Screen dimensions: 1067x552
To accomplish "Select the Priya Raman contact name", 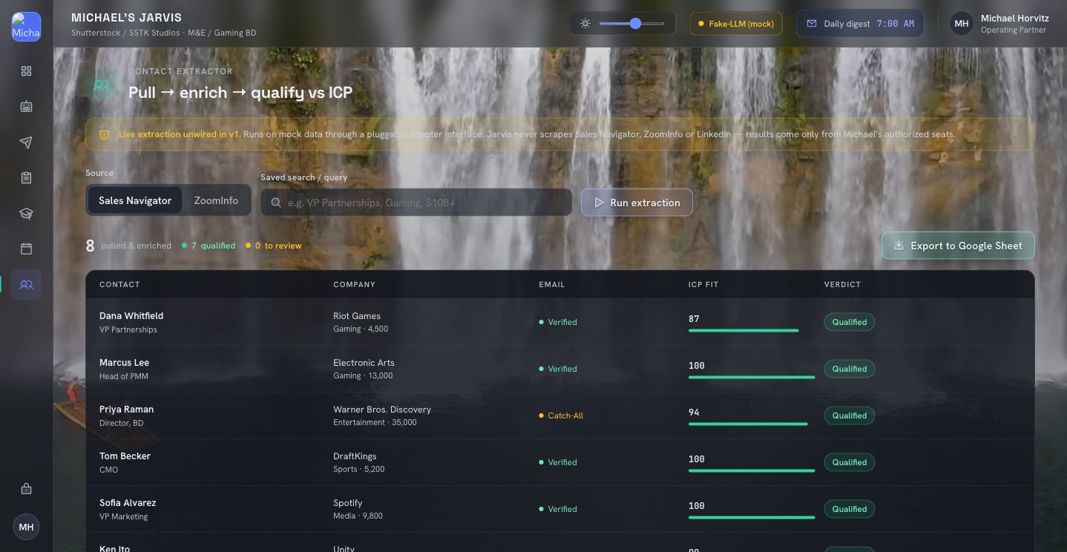I will [x=126, y=410].
